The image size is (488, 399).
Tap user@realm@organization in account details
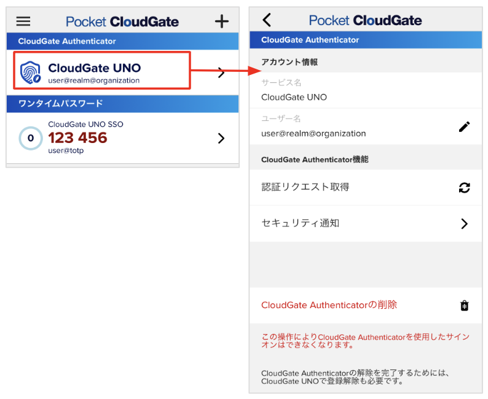pyautogui.click(x=313, y=134)
